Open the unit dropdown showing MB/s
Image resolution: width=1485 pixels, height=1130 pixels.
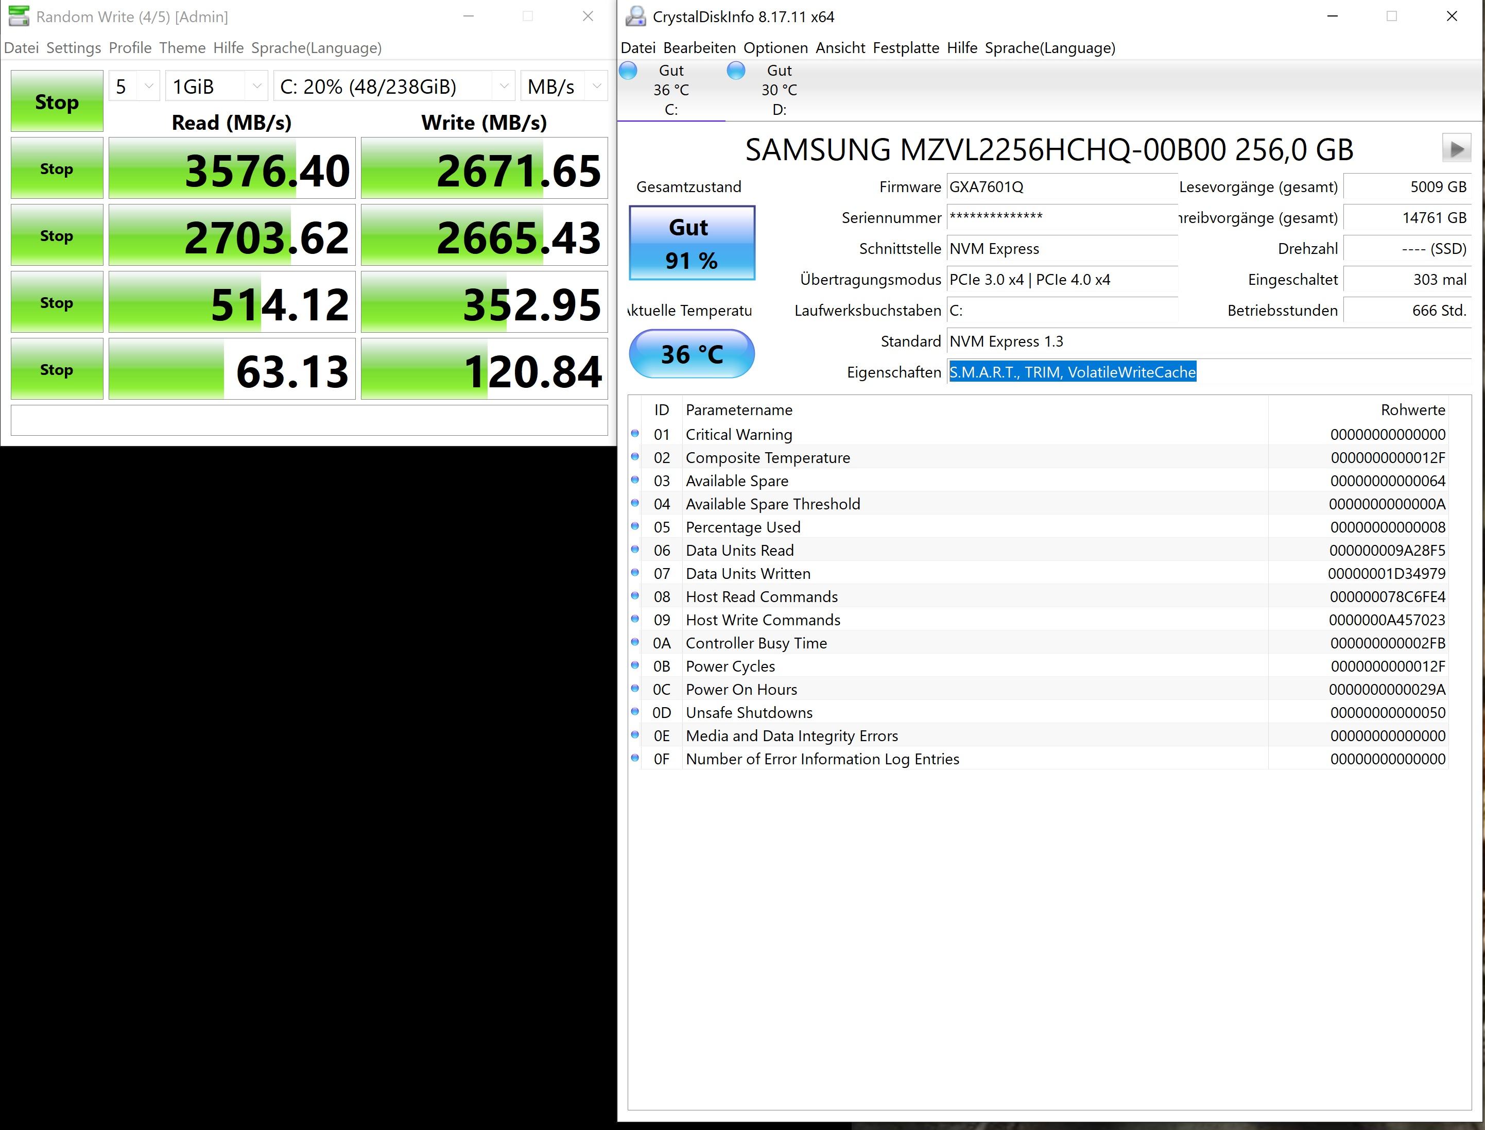click(x=564, y=86)
